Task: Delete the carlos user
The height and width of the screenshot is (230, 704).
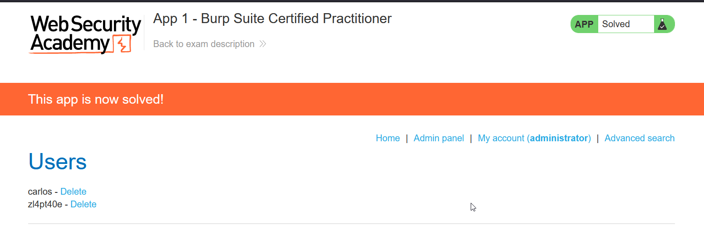Action: point(73,192)
